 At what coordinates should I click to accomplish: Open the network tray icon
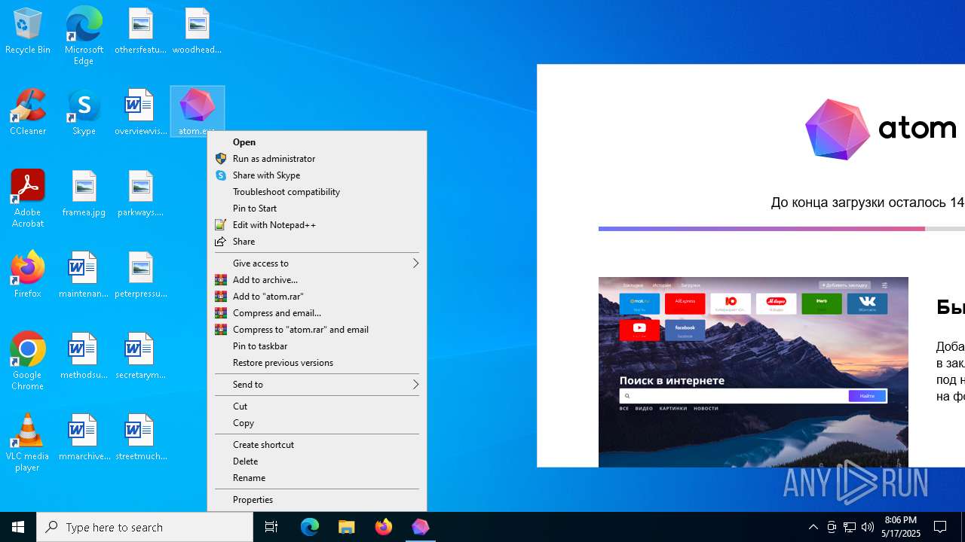click(x=850, y=527)
